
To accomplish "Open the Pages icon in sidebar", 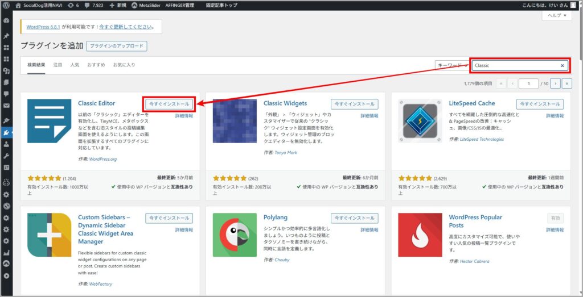I will click(6, 82).
